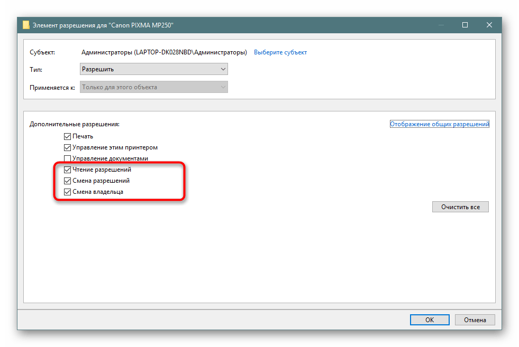Confirm with the OK button
Viewport: 519px width, 347px height.
coord(429,320)
